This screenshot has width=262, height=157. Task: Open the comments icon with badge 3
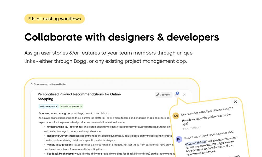pyautogui.click(x=177, y=95)
